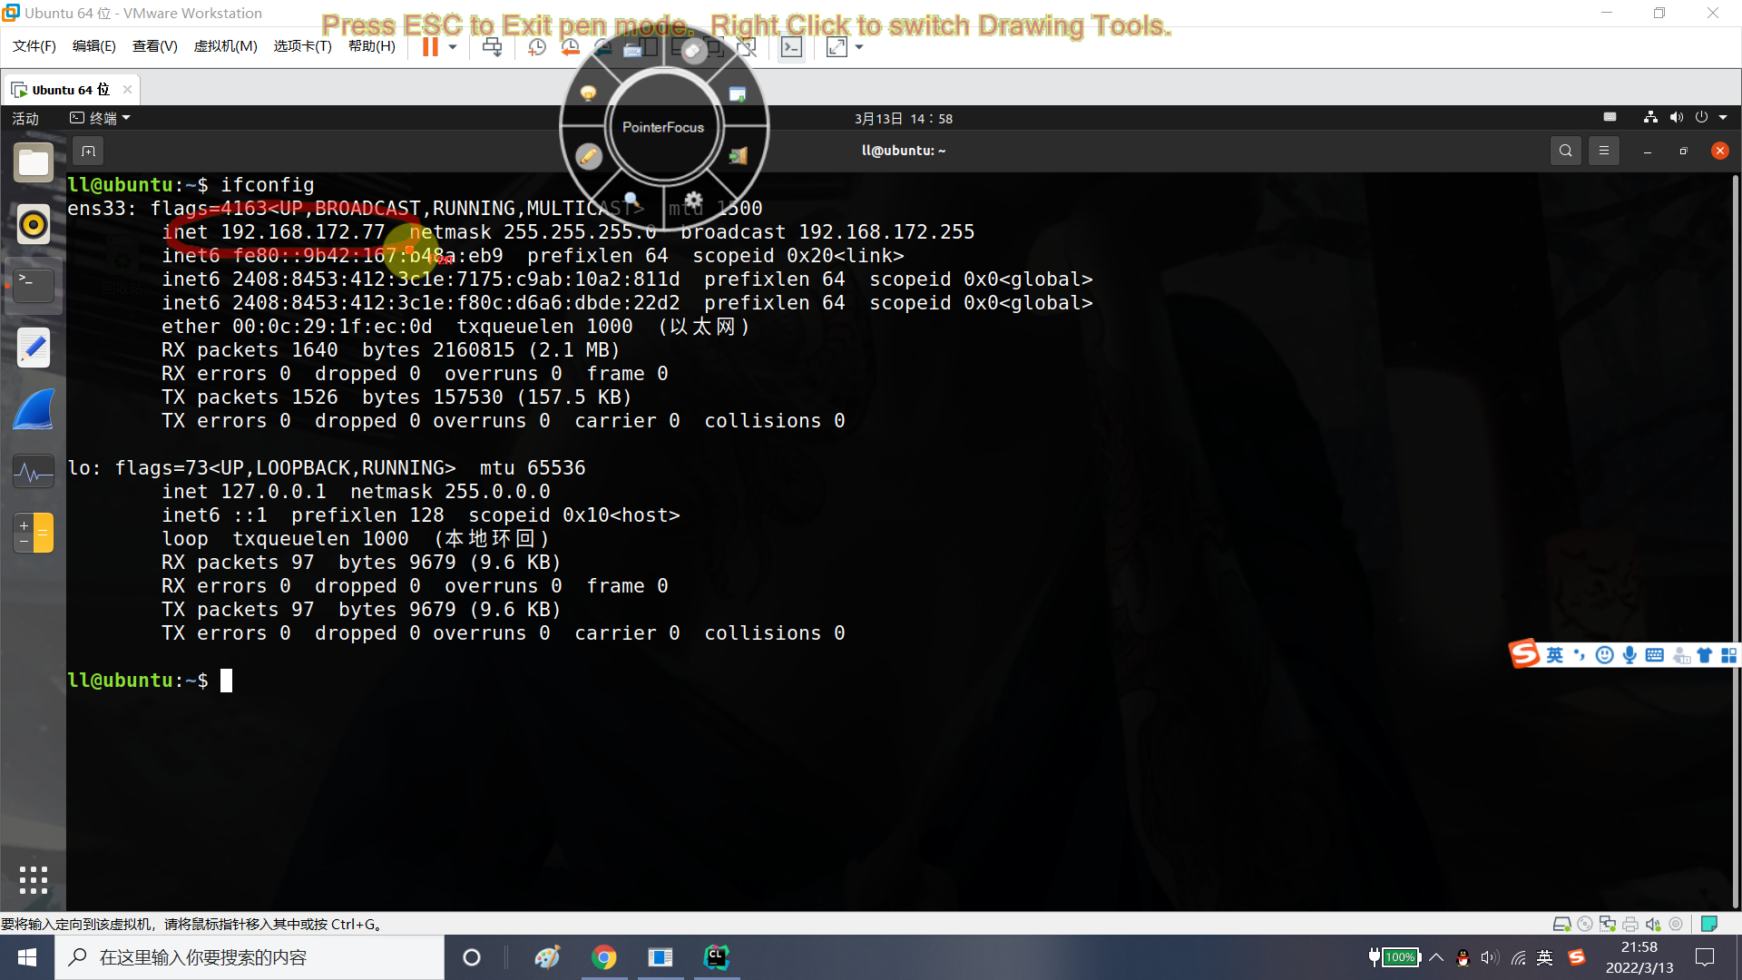Open the Sogou emoji panel
Image resolution: width=1742 pixels, height=980 pixels.
point(1603,655)
